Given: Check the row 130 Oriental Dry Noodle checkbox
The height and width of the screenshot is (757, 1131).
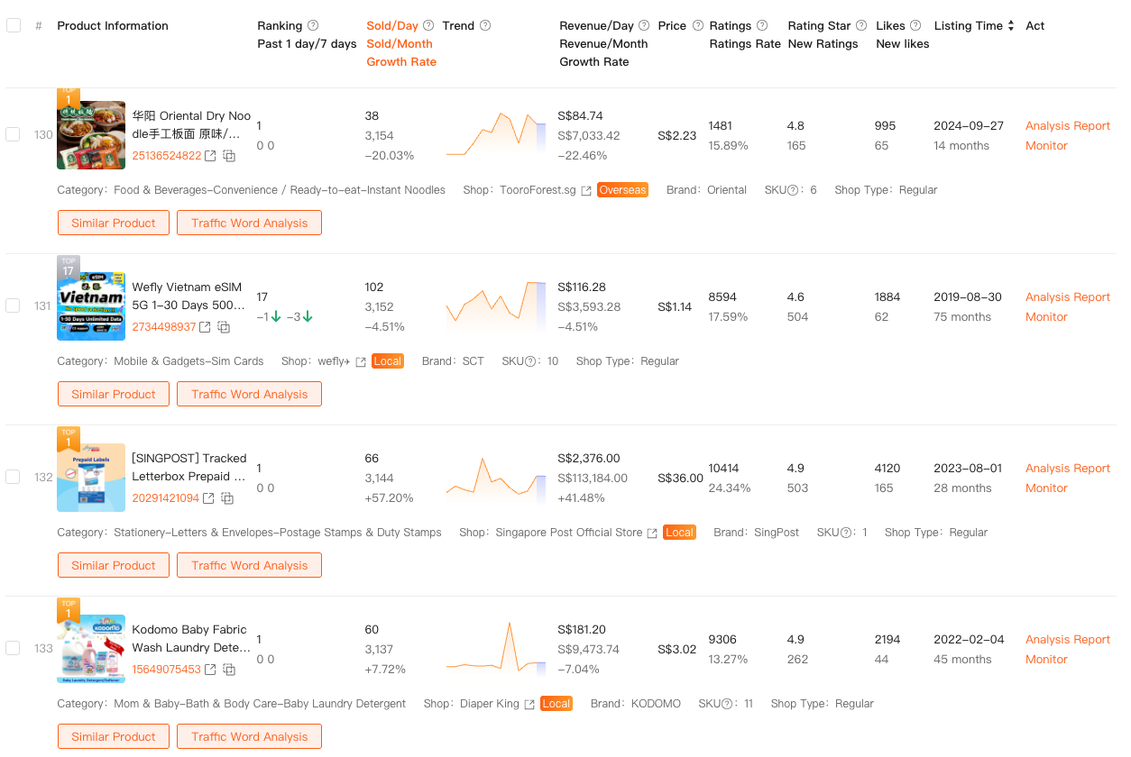Looking at the screenshot, I should tap(13, 134).
